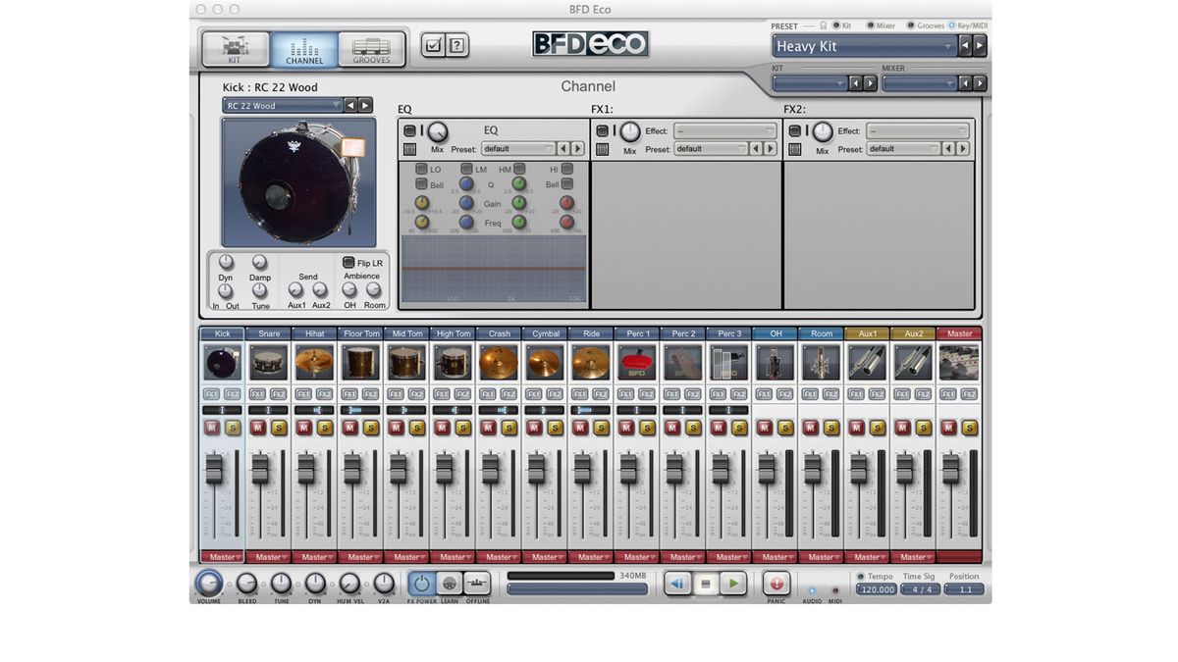The height and width of the screenshot is (662, 1178).
Task: Open FX1 slot on Hihat channel
Action: (304, 394)
